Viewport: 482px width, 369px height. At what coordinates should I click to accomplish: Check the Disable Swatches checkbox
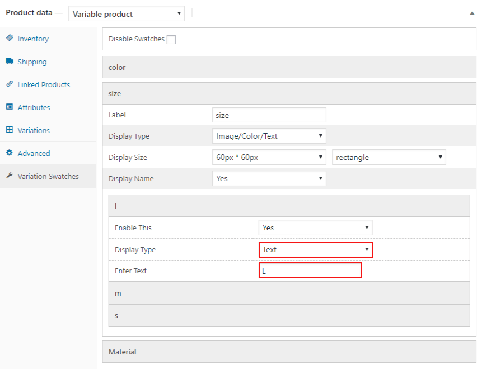click(171, 40)
